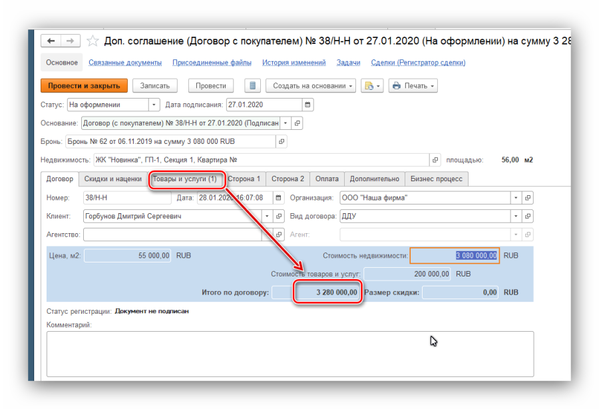Image resolution: width=599 pixels, height=409 pixels.
Task: Open the Недвижимость record using its open icon
Action: 436,160
